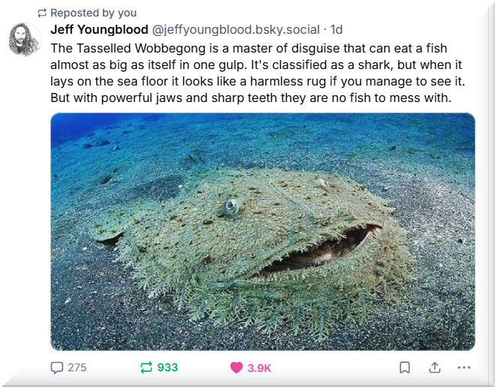Image resolution: width=495 pixels, height=387 pixels.
Task: Open the share menu icon
Action: tap(434, 367)
